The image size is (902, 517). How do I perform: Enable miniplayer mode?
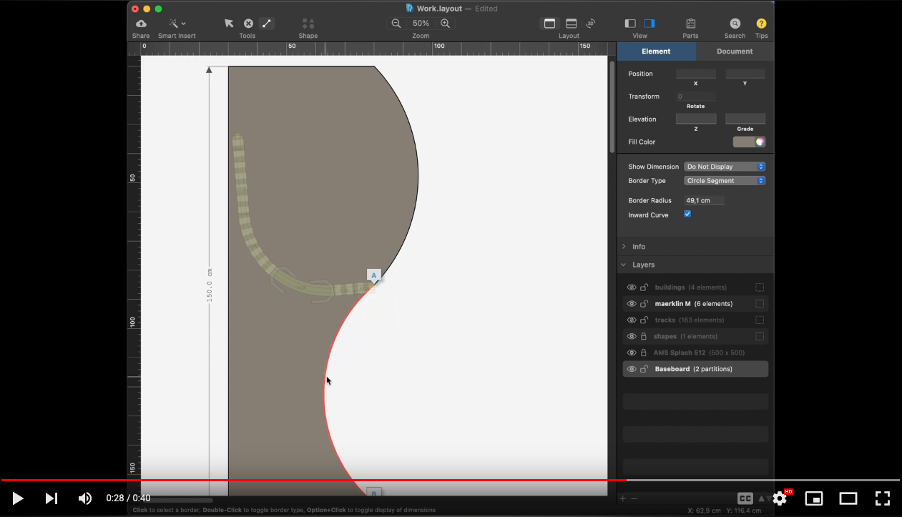tap(814, 498)
